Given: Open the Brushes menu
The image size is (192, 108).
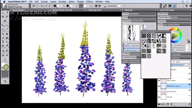Looking at the screenshot, I should [x=63, y=2].
